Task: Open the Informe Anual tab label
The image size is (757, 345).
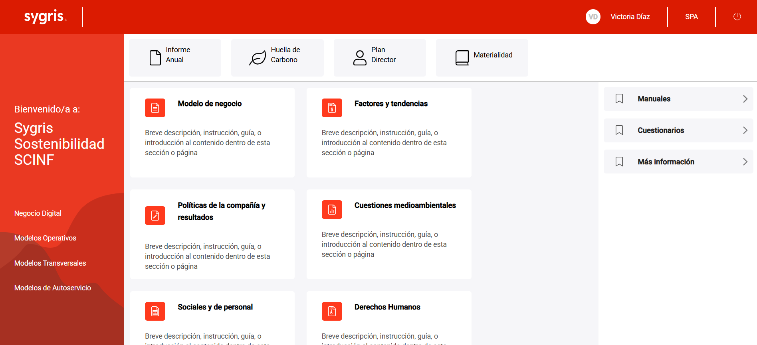Action: 178,55
